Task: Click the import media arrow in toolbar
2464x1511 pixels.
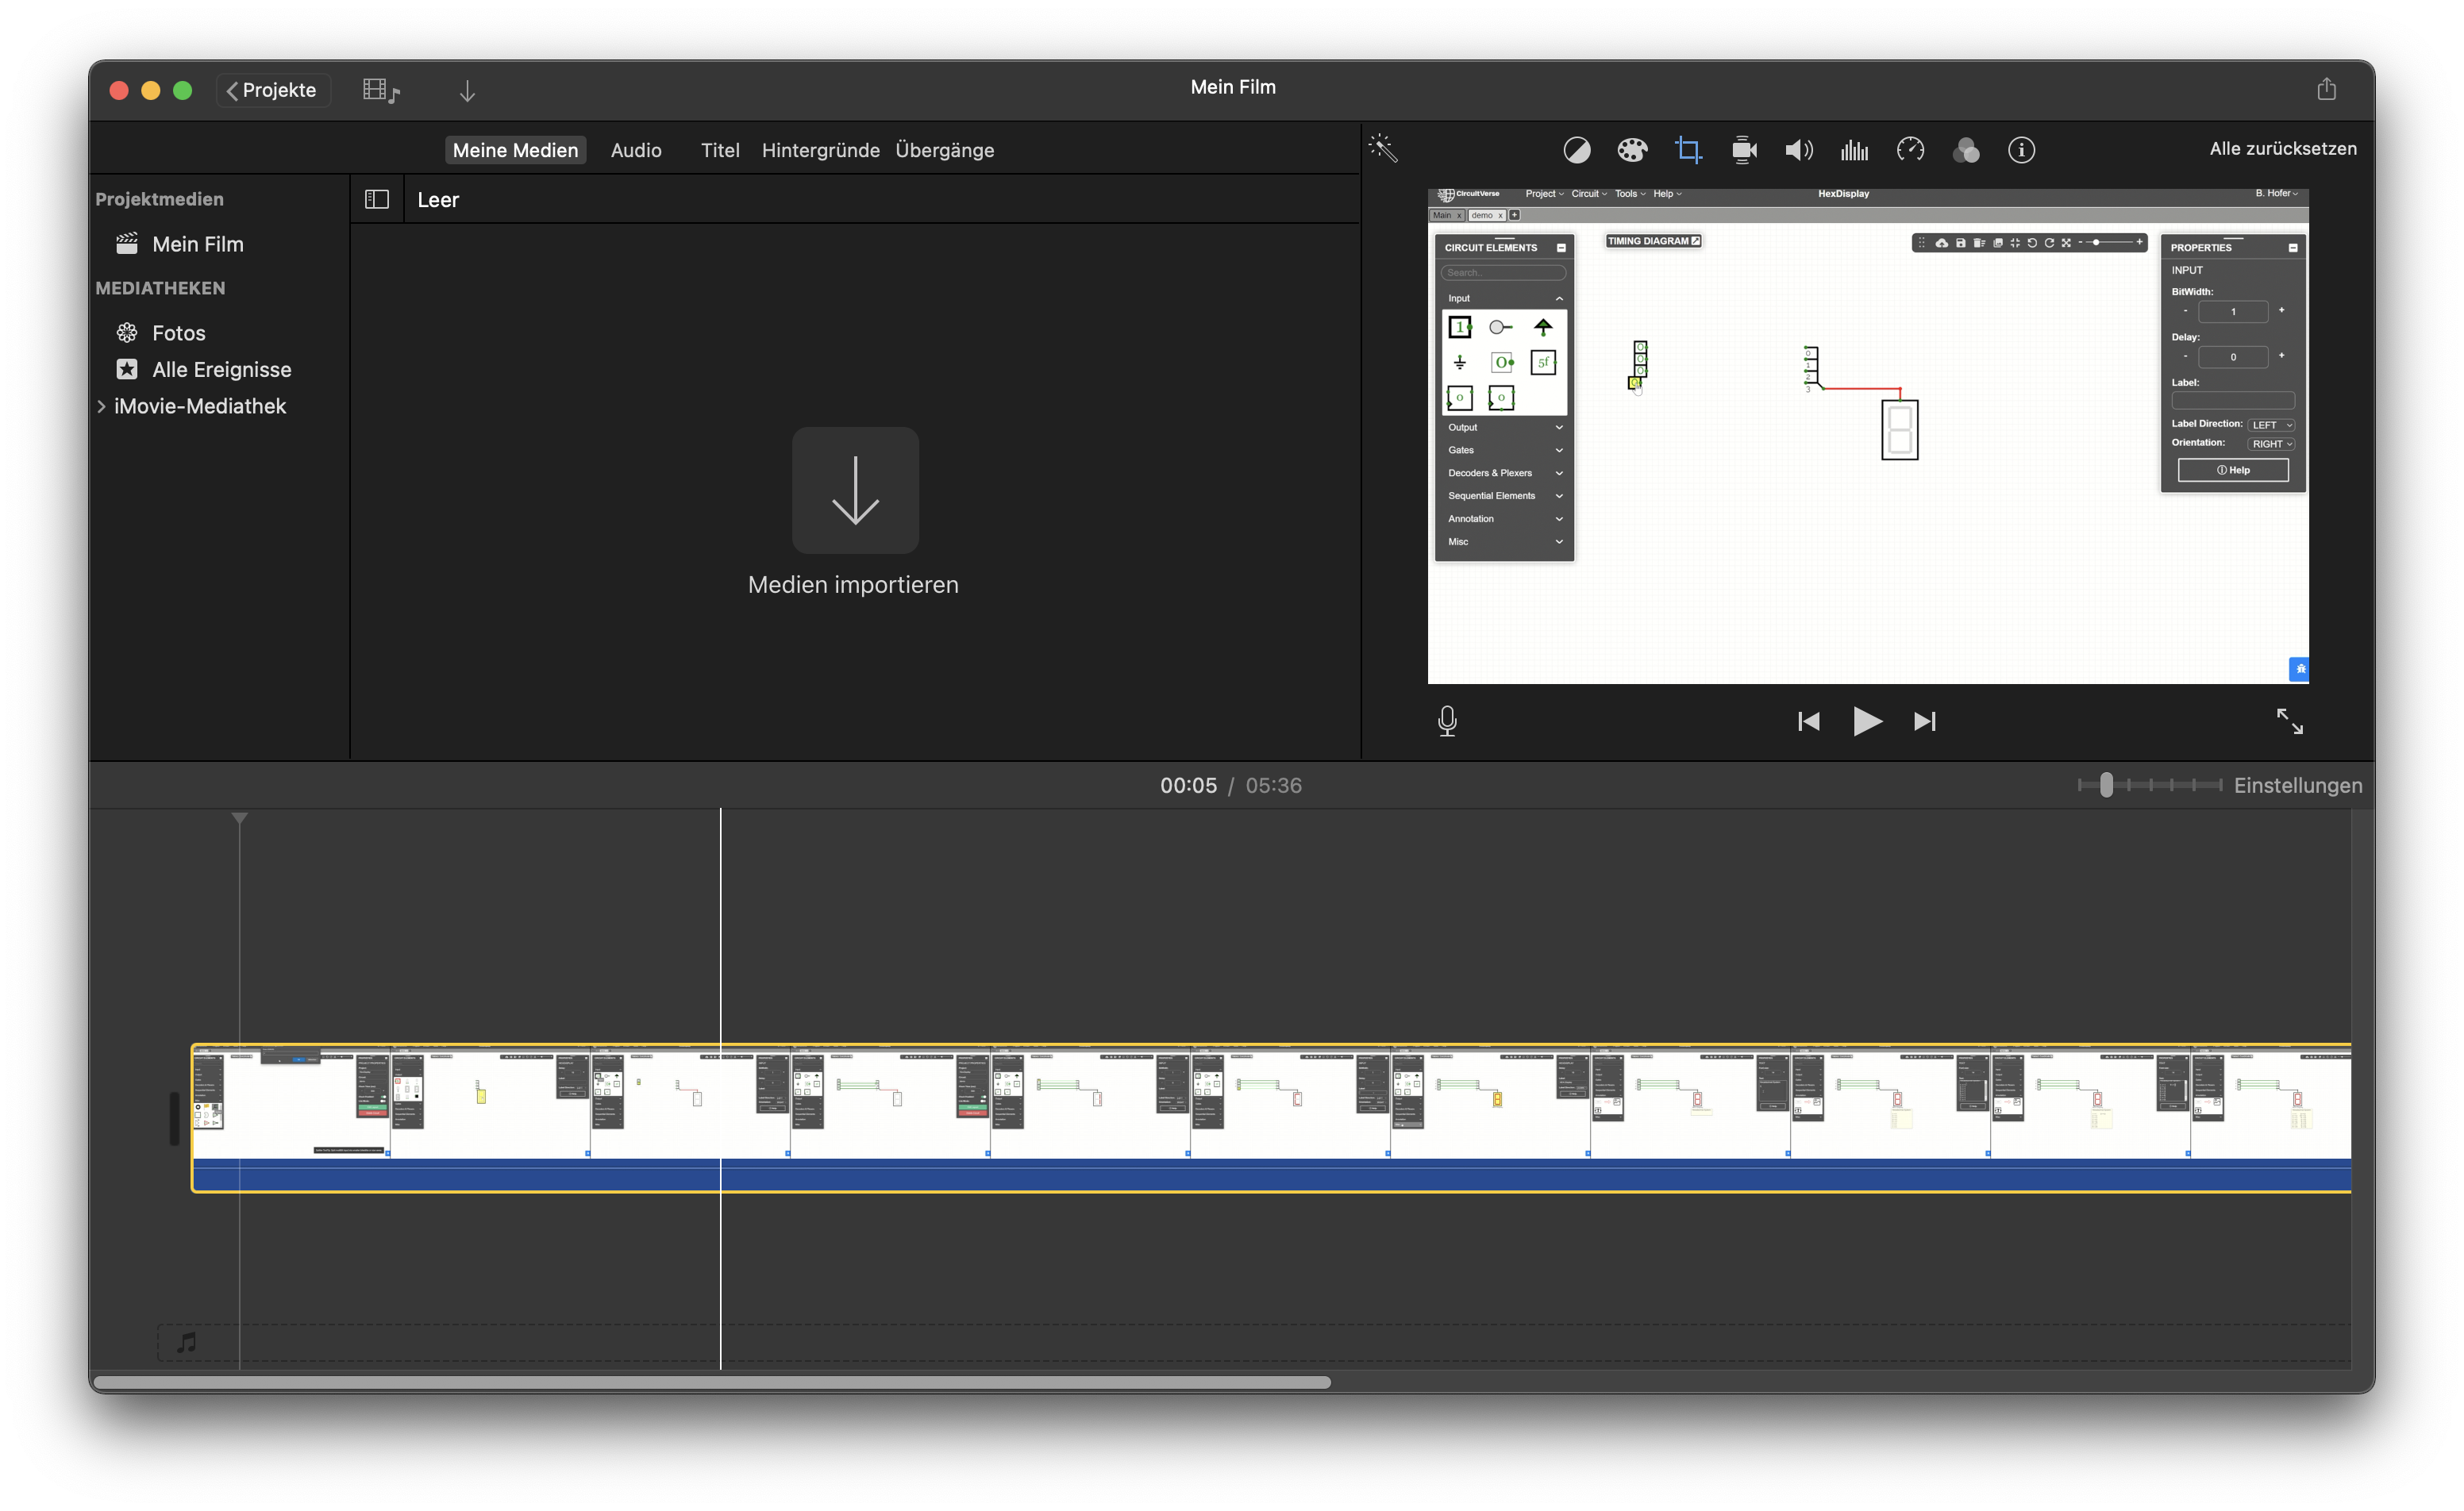Action: (467, 91)
